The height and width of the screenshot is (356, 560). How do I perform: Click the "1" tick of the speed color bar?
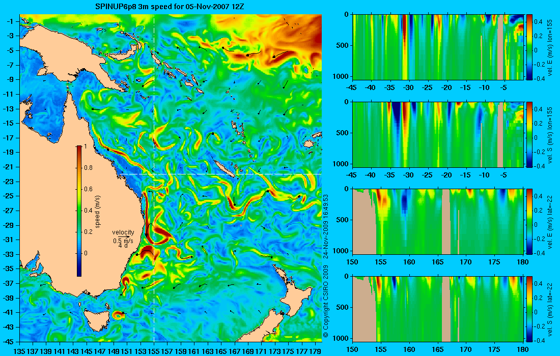pyautogui.click(x=85, y=146)
